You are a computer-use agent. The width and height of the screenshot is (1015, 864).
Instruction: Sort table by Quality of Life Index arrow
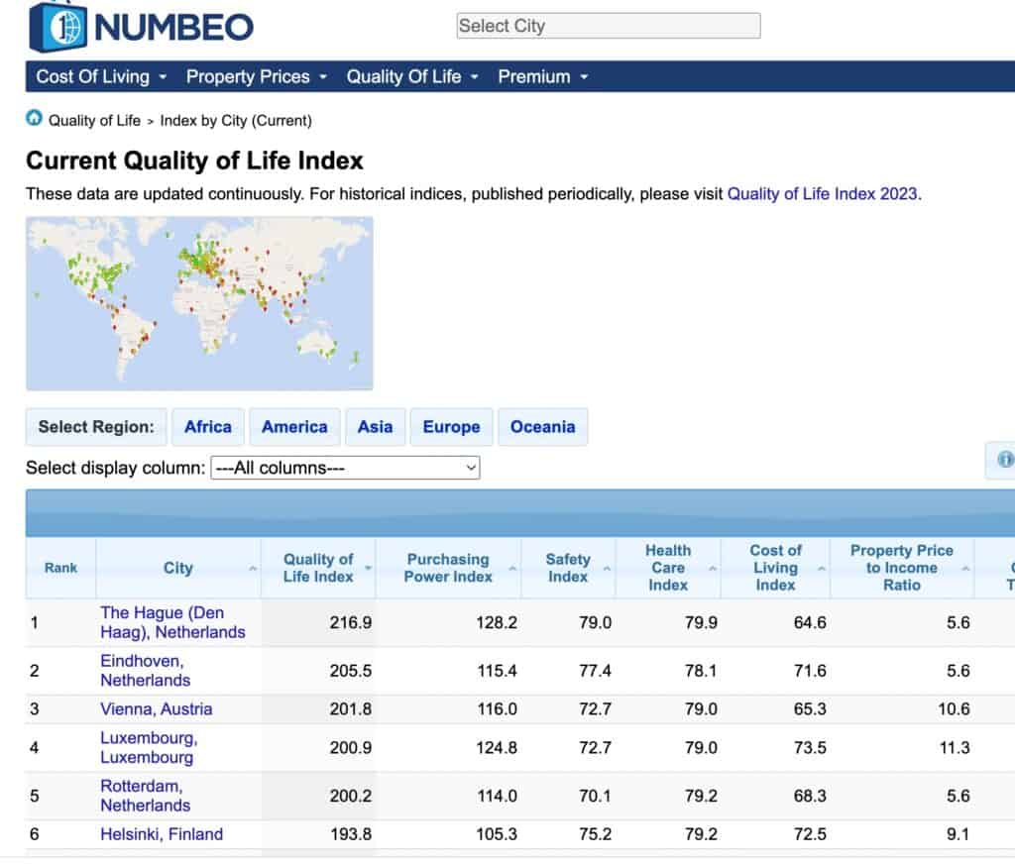point(369,569)
